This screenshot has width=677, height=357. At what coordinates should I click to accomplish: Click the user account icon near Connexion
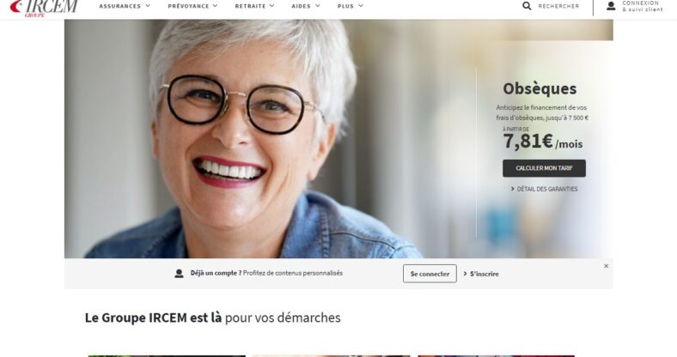(x=611, y=6)
